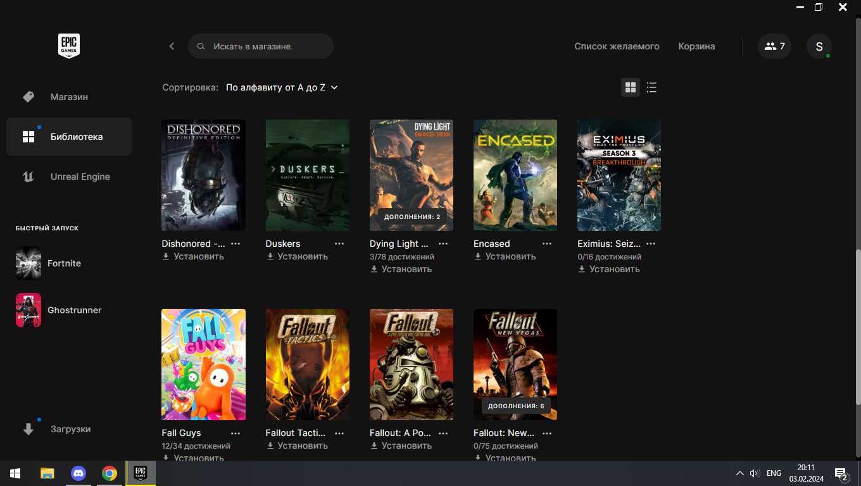Click 0/16 достижений under Eximius
This screenshot has width=861, height=486.
click(609, 257)
